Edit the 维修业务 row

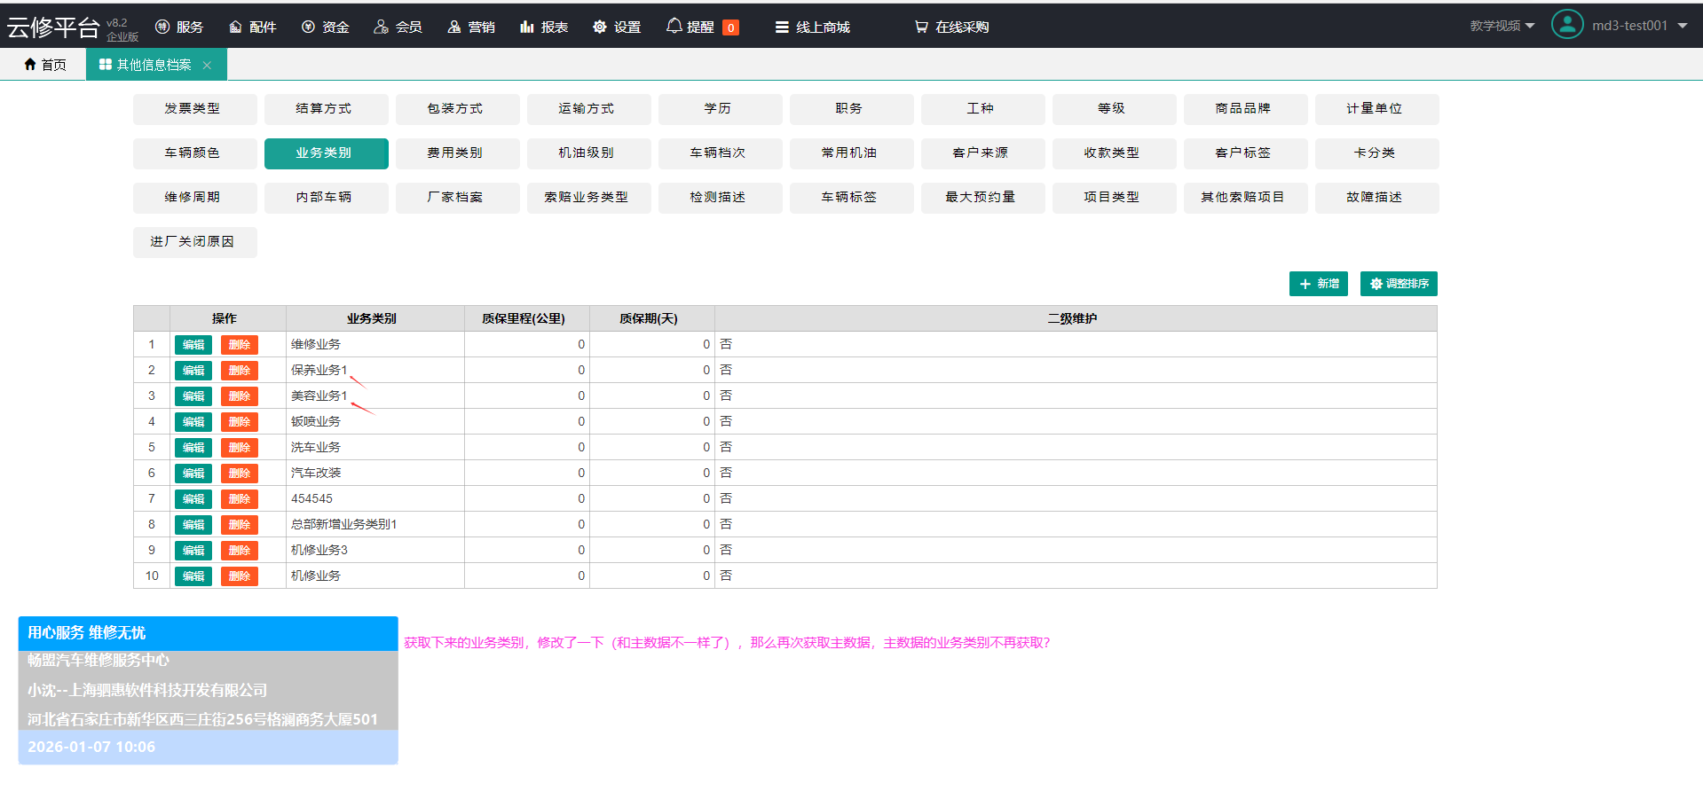pos(193,345)
